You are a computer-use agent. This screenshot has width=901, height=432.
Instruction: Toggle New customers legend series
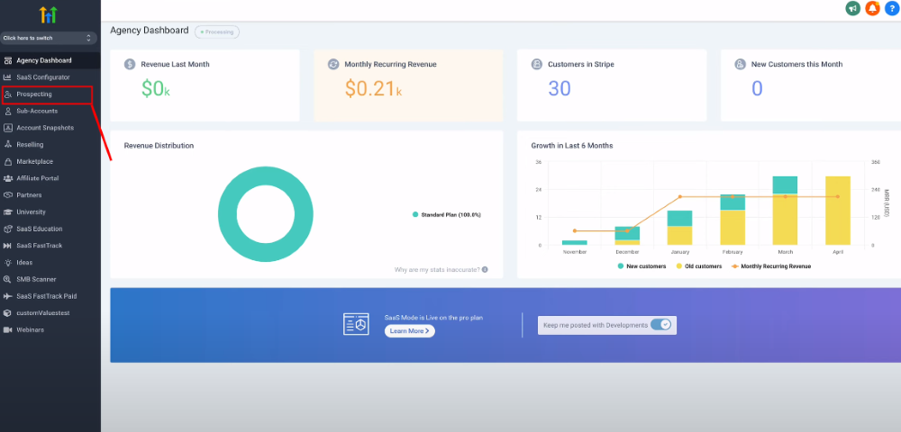tap(642, 266)
